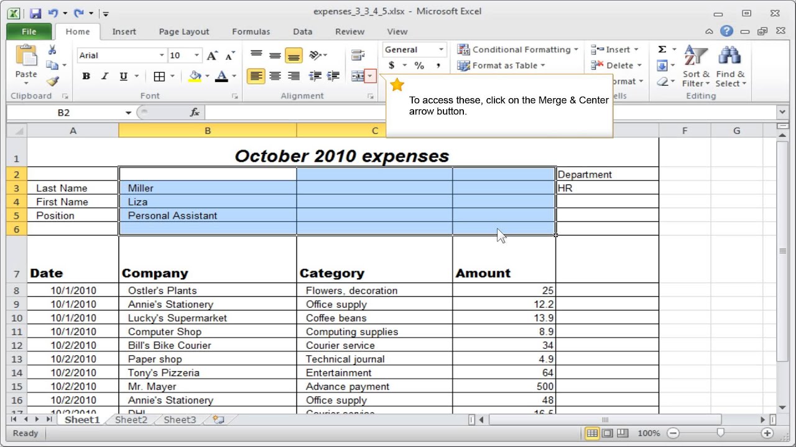Image resolution: width=796 pixels, height=447 pixels.
Task: Select the Format Painter brush
Action: (52, 81)
